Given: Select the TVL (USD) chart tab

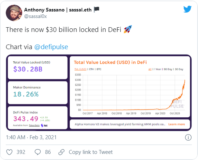Looking at the screenshot, I should tap(80, 69).
